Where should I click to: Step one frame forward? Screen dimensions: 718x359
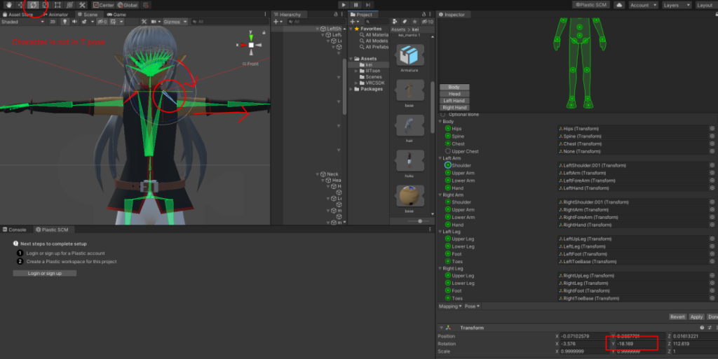(x=367, y=5)
